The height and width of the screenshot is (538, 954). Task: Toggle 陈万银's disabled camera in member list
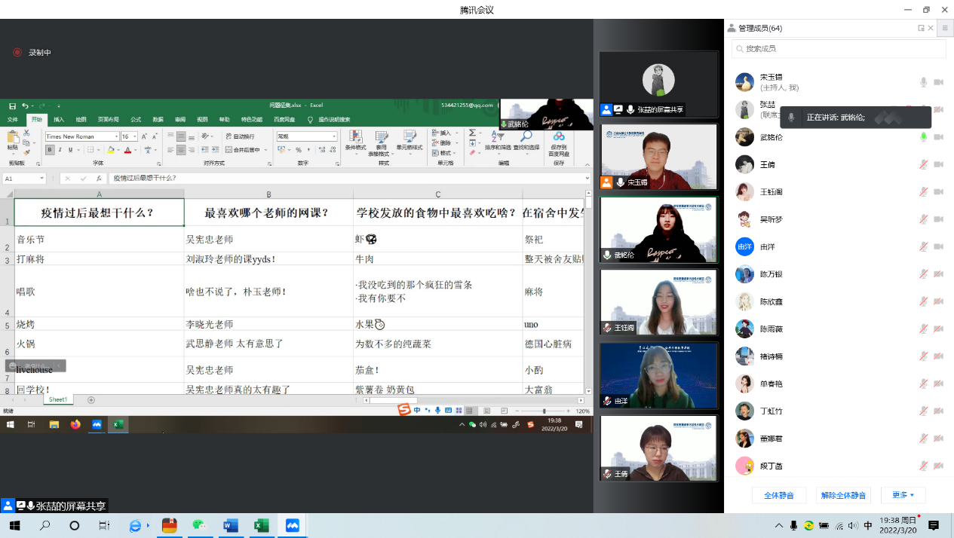[x=939, y=274]
